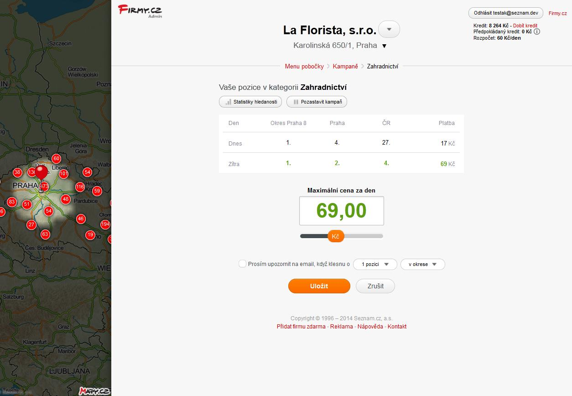Click the light right part of price slider track
Image resolution: width=572 pixels, height=396 pixels.
(364, 236)
